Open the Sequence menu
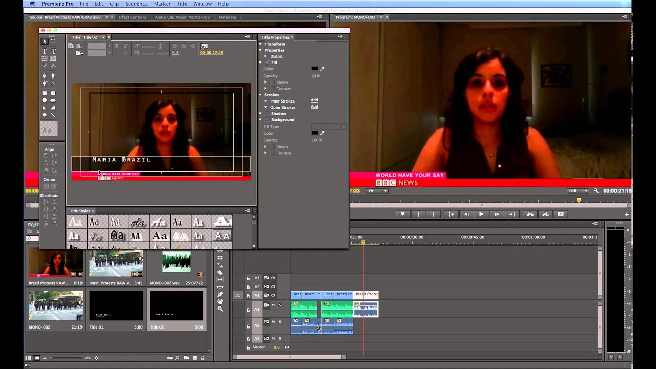 [x=136, y=4]
